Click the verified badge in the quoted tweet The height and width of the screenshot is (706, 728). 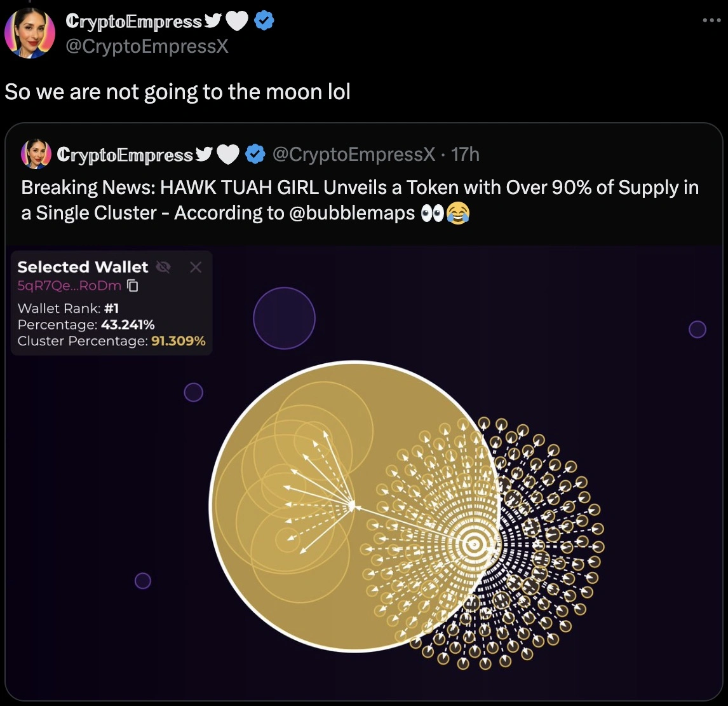256,154
